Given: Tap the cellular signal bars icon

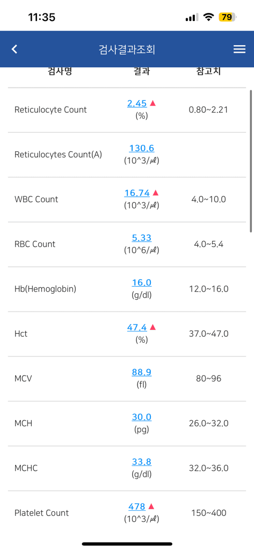Looking at the screenshot, I should (192, 17).
